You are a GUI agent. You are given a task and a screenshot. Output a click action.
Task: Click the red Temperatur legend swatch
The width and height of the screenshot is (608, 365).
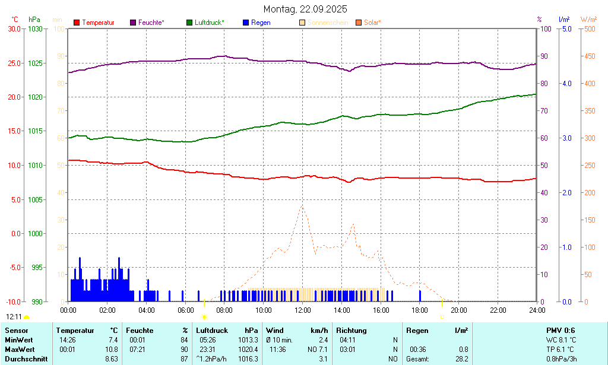point(77,23)
